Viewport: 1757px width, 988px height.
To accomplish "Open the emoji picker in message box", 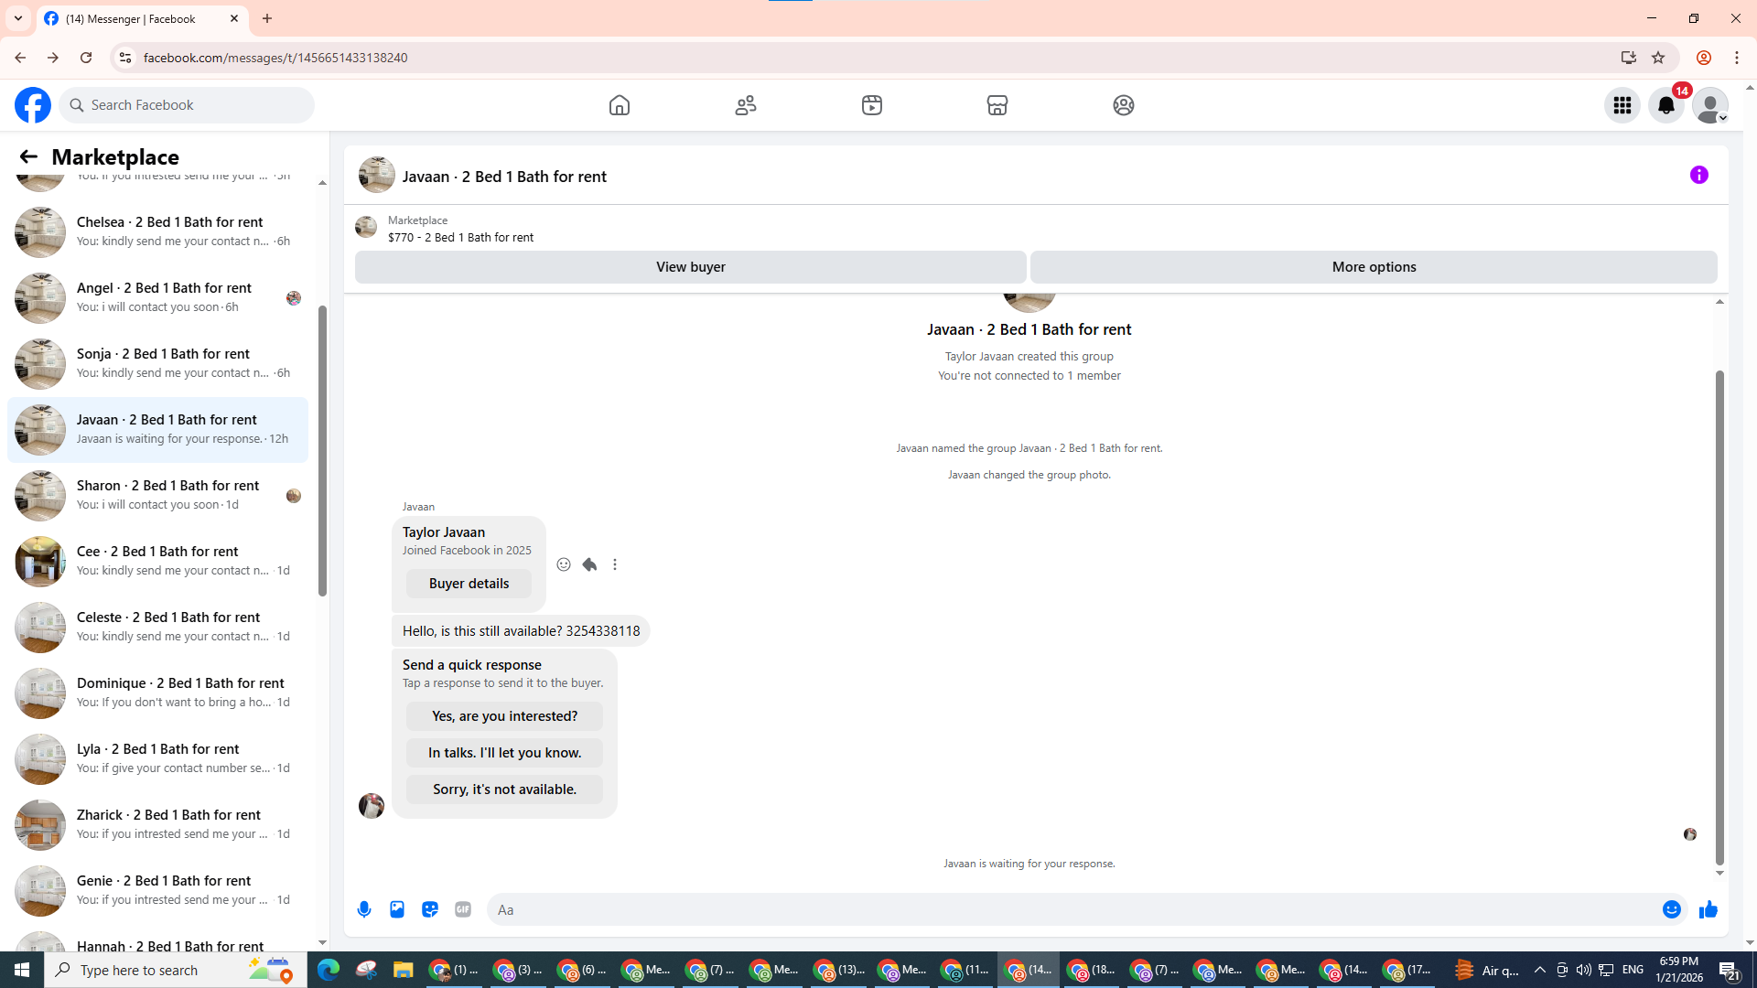I will [x=1671, y=909].
